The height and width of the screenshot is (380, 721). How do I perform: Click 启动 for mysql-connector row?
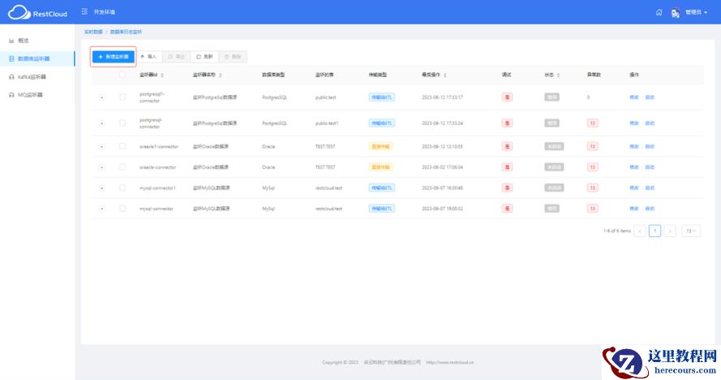click(650, 208)
